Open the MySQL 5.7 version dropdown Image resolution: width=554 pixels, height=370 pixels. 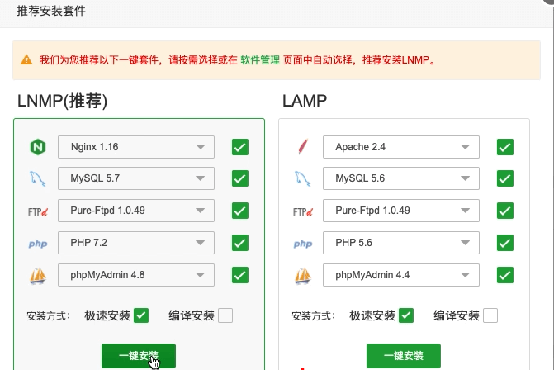(x=136, y=178)
